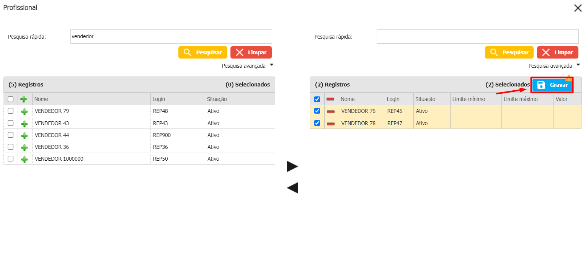Check the VENDEDOR 43 row checkbox
Screen dimensions: 583x277
[11, 123]
